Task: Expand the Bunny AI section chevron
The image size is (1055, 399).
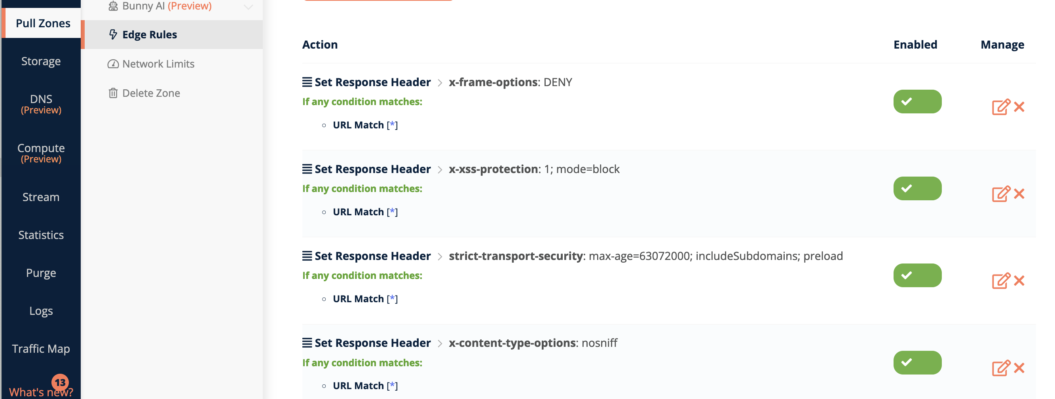Action: click(x=247, y=7)
